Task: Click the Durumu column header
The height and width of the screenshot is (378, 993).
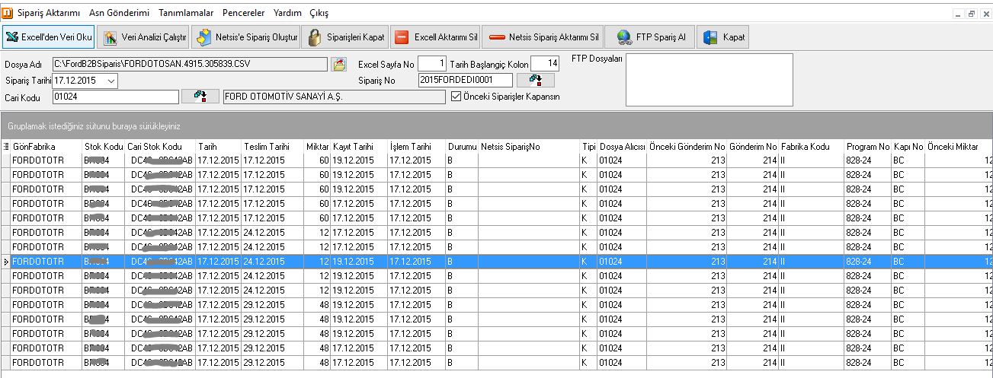Action: tap(462, 146)
